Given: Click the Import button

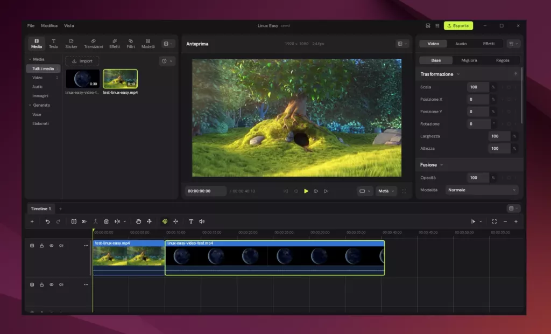Looking at the screenshot, I should (82, 61).
